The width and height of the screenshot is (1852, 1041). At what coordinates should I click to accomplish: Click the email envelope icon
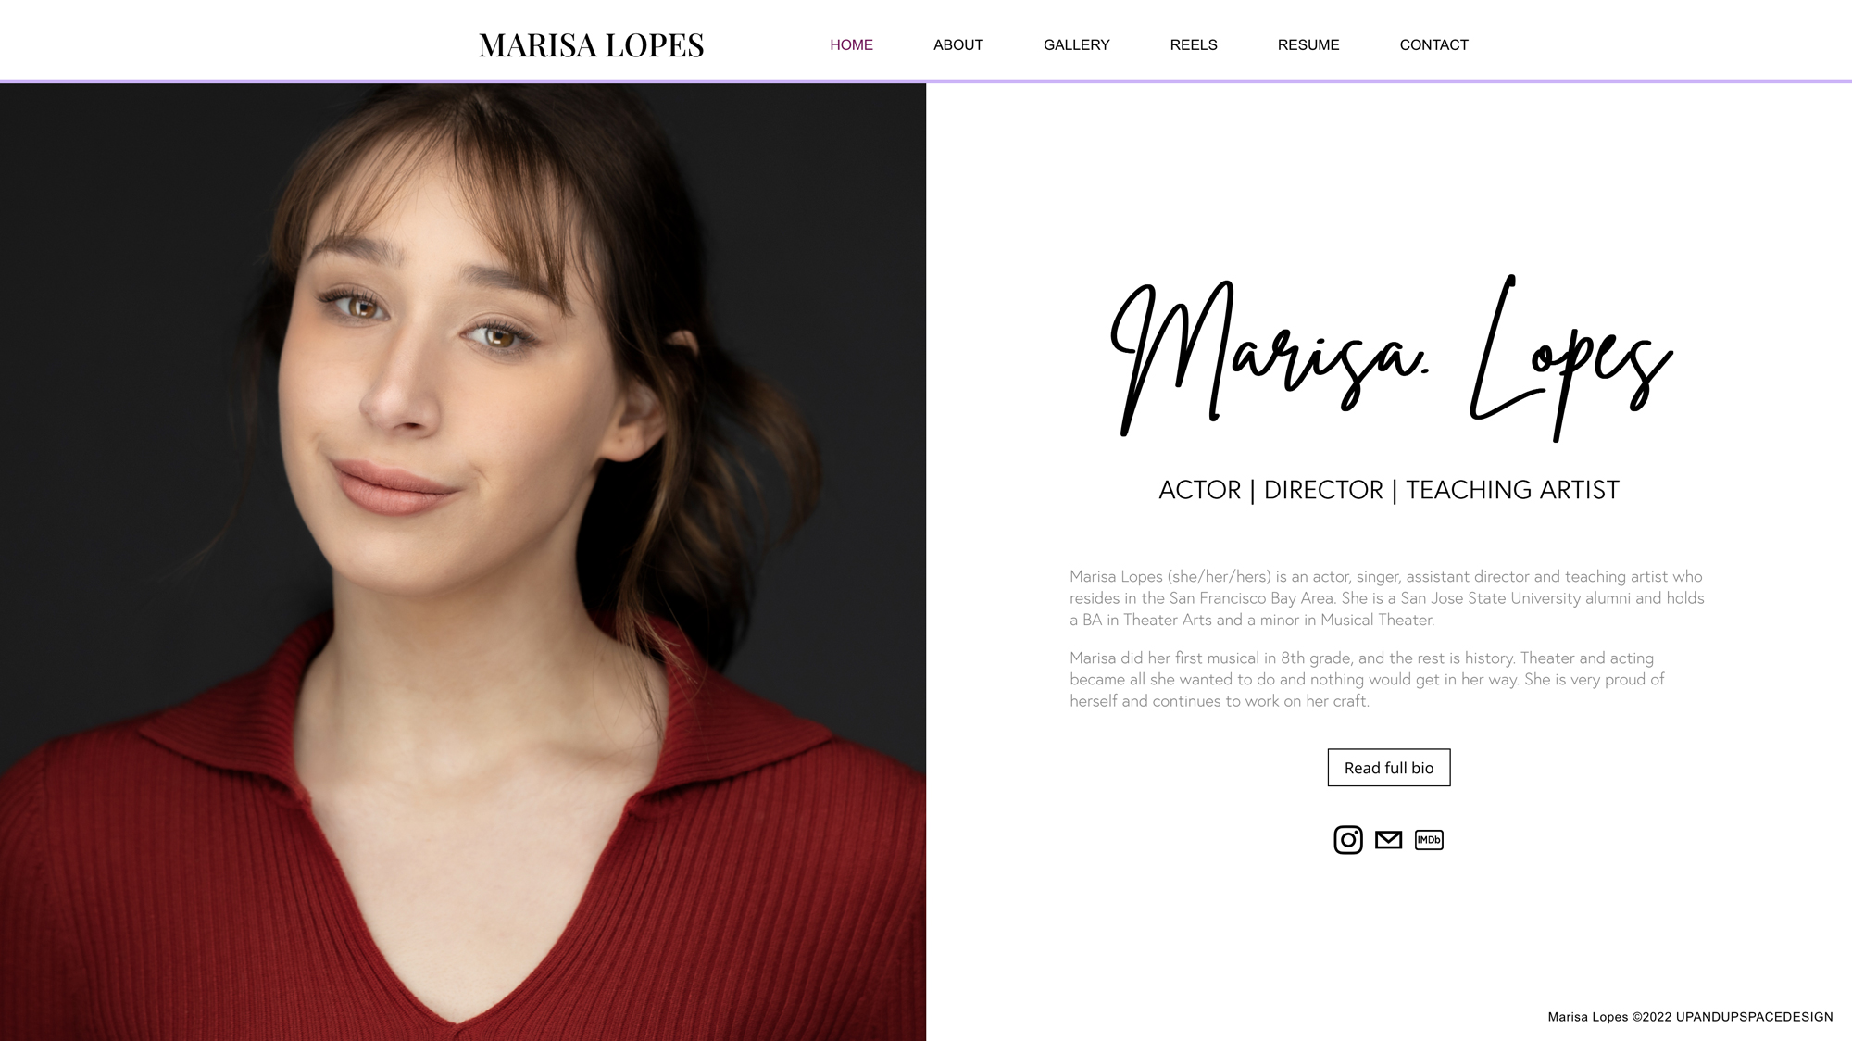[1388, 840]
